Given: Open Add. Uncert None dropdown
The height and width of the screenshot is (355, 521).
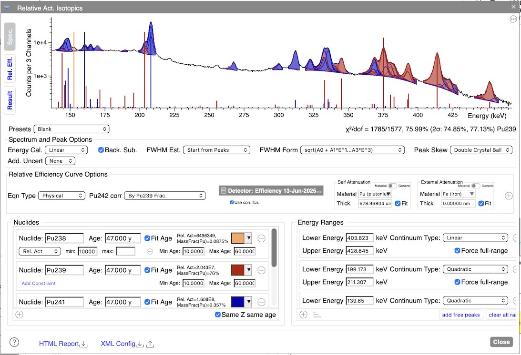Looking at the screenshot, I should click(x=60, y=161).
